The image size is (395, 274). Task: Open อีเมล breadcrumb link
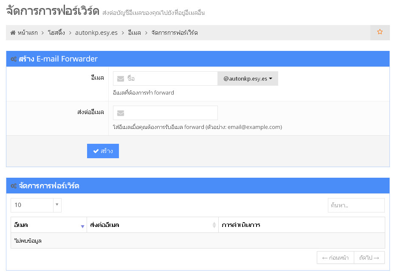(x=134, y=33)
